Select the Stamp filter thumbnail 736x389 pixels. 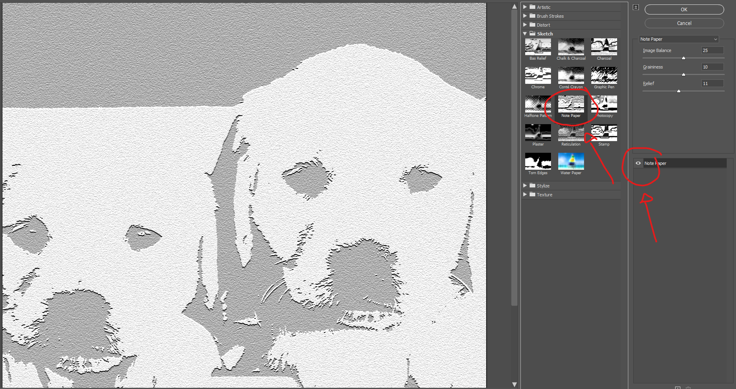coord(604,133)
